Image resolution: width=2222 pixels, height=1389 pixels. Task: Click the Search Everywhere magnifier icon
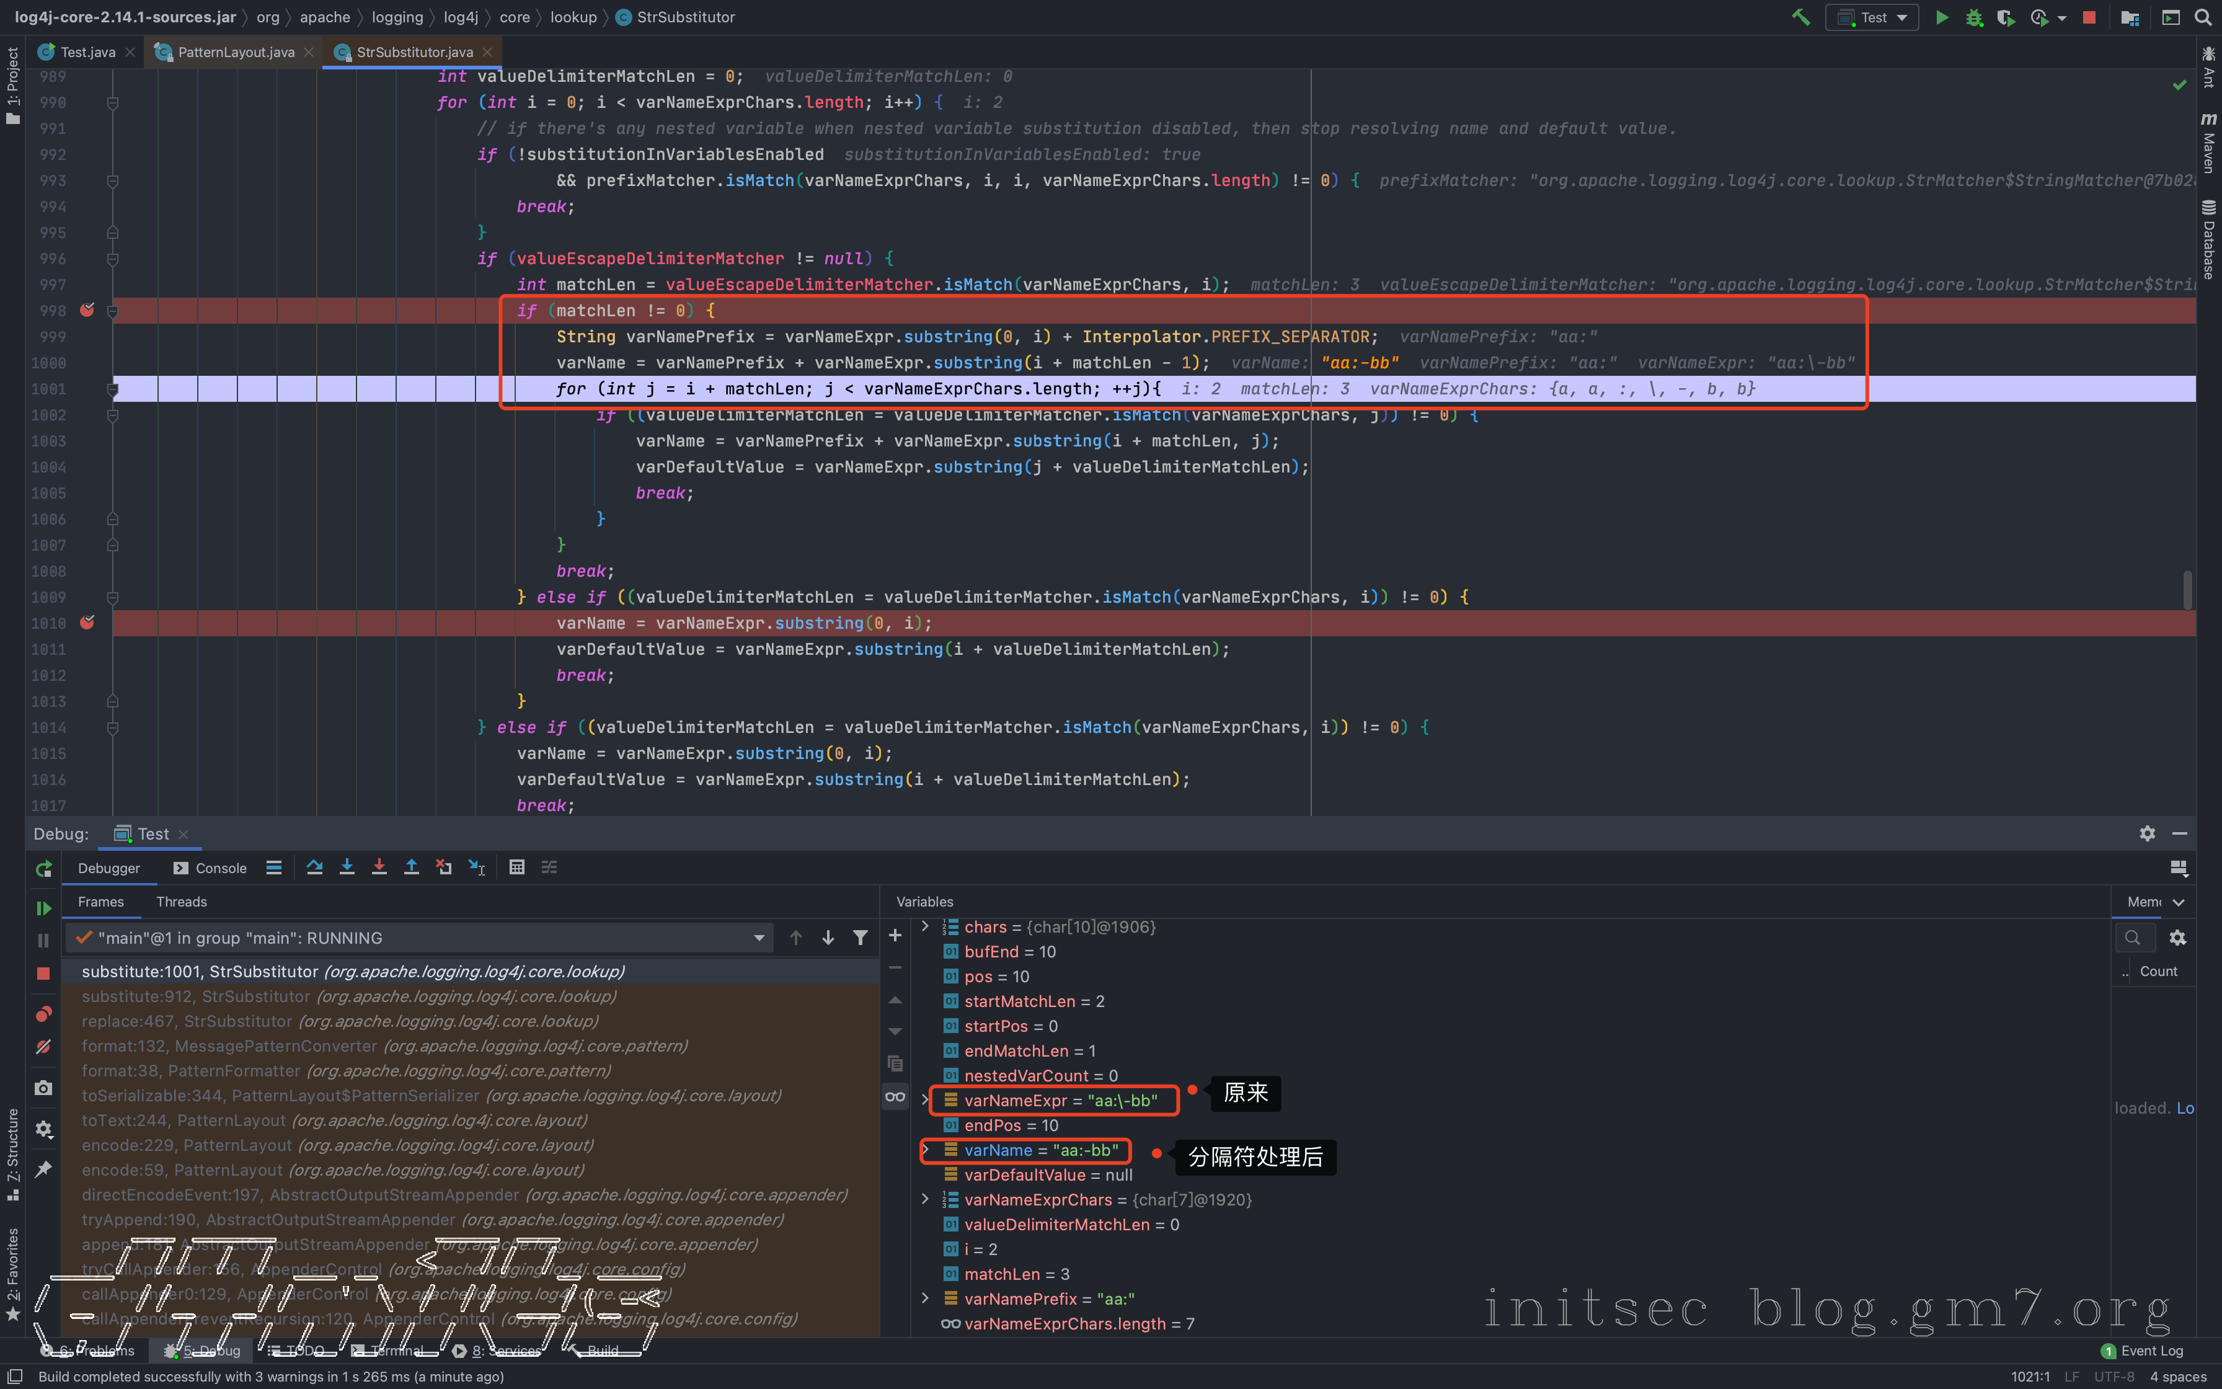pyautogui.click(x=2203, y=17)
